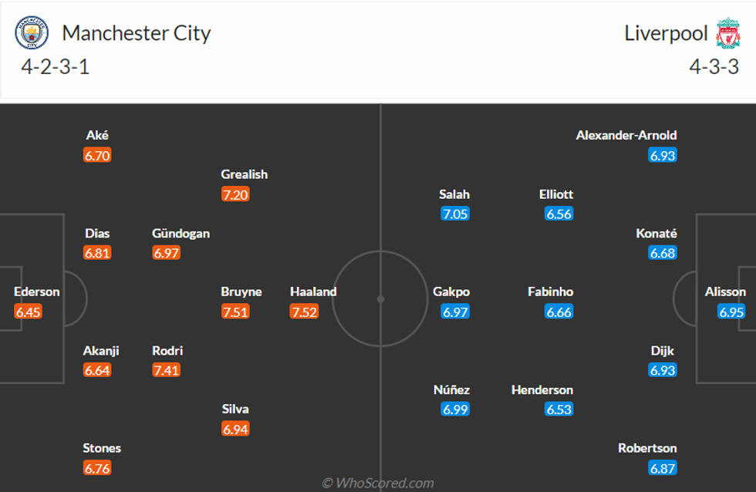
Task: Select player name Fabinho
Action: click(551, 291)
